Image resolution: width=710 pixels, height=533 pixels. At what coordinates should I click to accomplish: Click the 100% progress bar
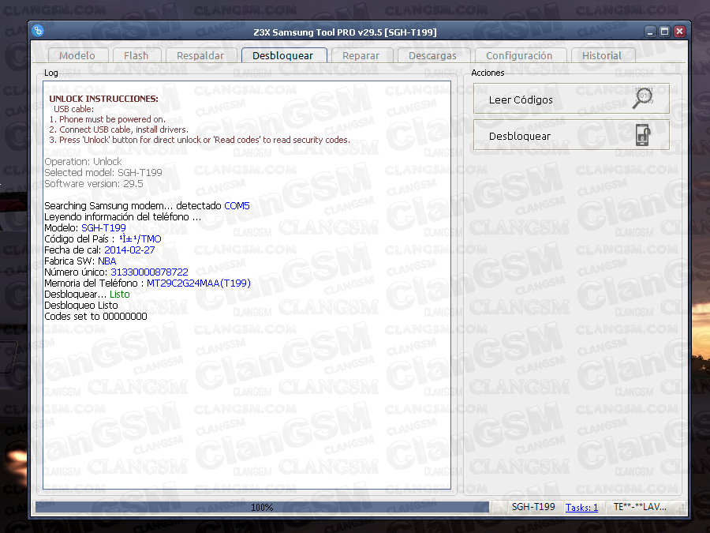[262, 507]
